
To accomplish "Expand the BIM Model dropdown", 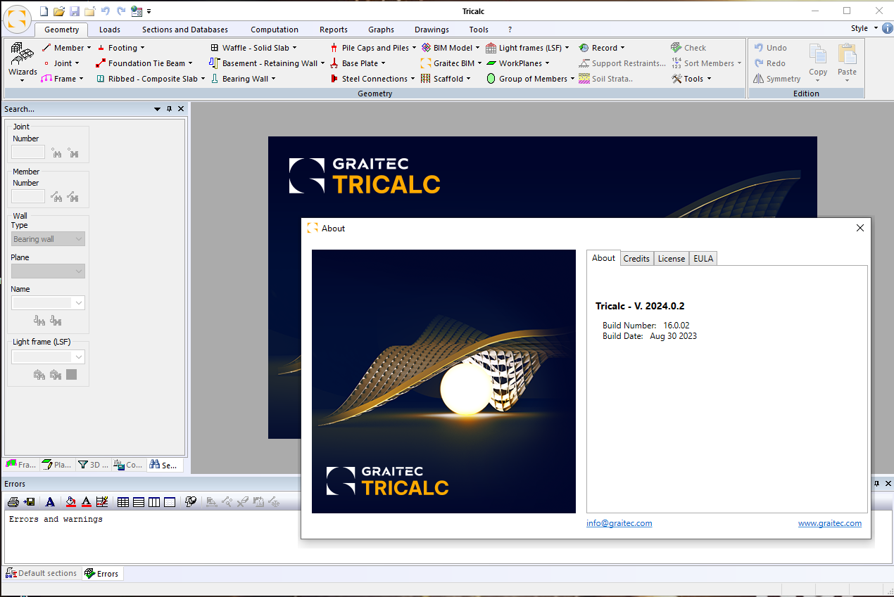I will point(477,48).
